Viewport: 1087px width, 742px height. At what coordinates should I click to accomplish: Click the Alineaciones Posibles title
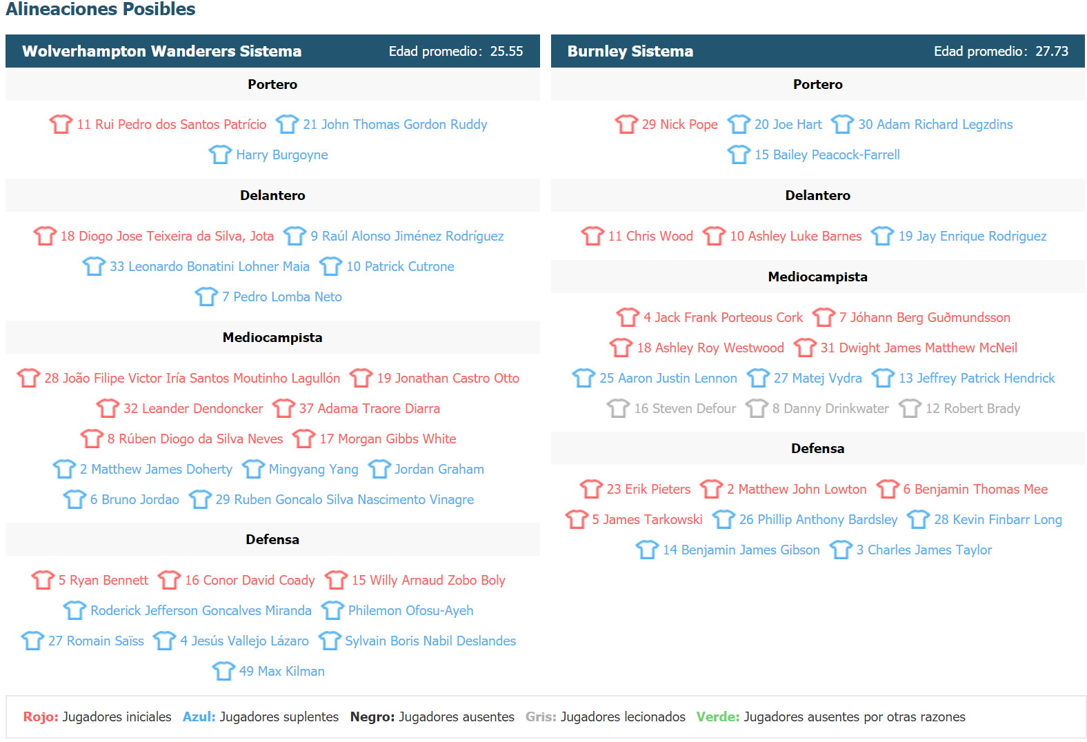click(x=101, y=9)
